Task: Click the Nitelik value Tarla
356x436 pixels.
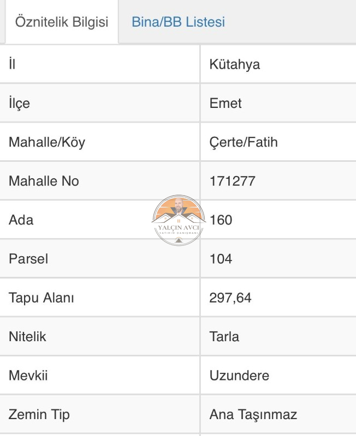Action: (x=224, y=337)
